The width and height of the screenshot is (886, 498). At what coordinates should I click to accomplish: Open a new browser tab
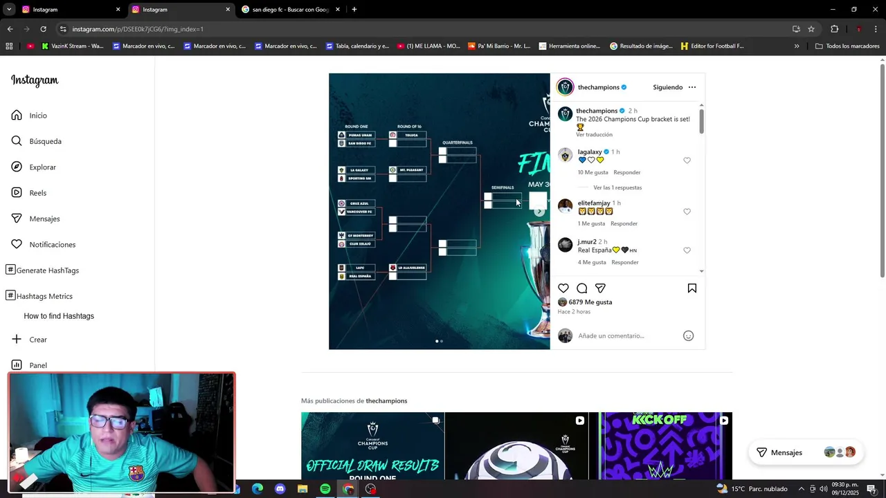[x=354, y=10]
